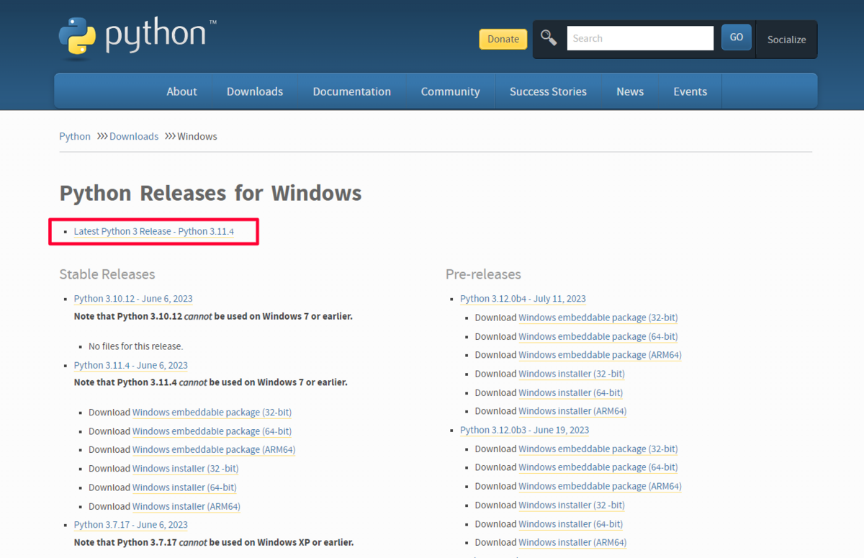This screenshot has height=558, width=864.
Task: Open the Downloads menu item
Action: [255, 91]
